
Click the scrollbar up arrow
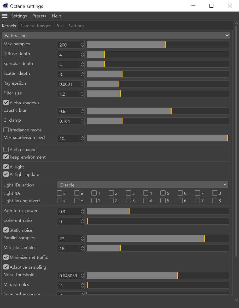click(236, 23)
